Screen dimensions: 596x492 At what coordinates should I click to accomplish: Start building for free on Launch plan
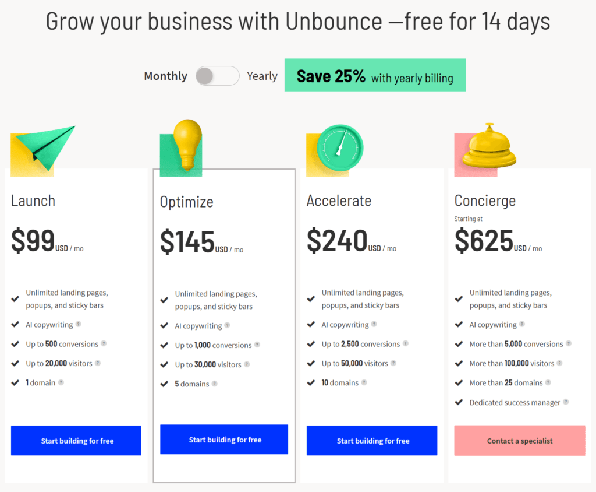coord(76,441)
